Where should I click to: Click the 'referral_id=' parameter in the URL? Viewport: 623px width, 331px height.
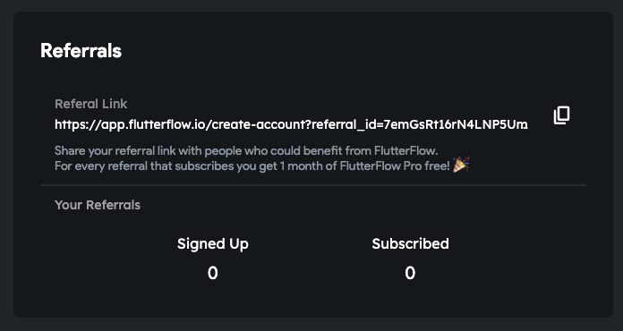pos(347,124)
